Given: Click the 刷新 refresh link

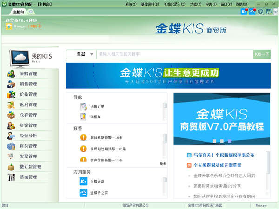Looking at the screenshot, I should click(163, 163).
